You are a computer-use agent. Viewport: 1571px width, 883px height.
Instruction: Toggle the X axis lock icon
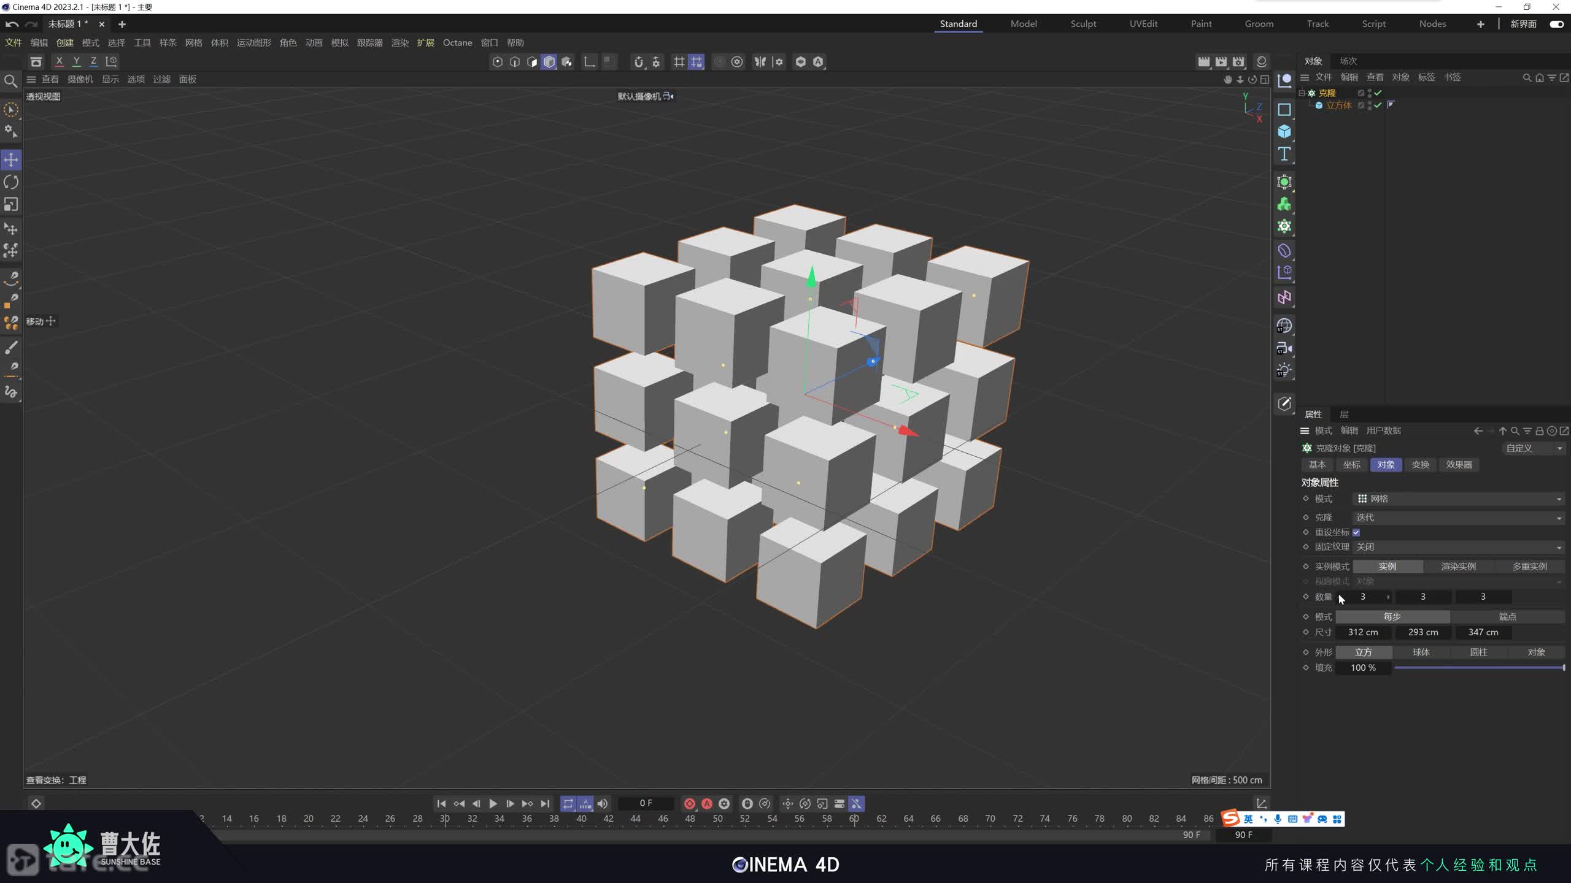click(59, 61)
